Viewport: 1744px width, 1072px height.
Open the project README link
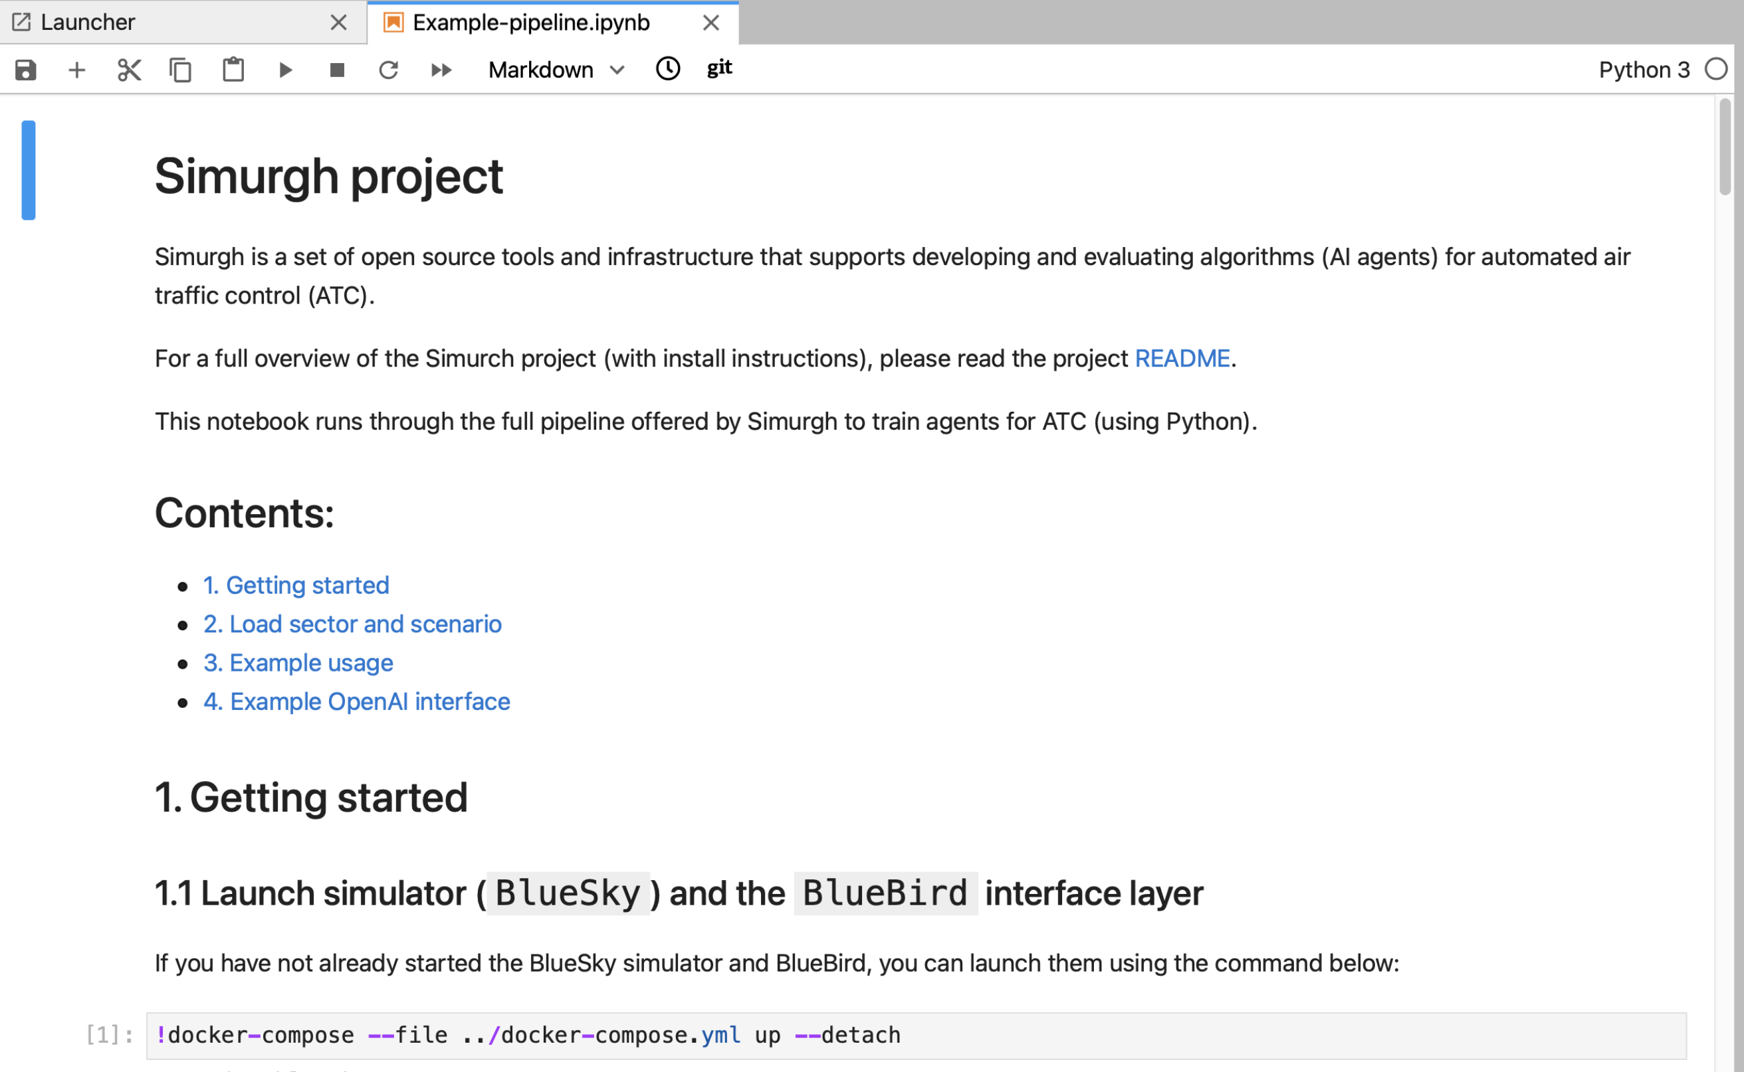1182,358
